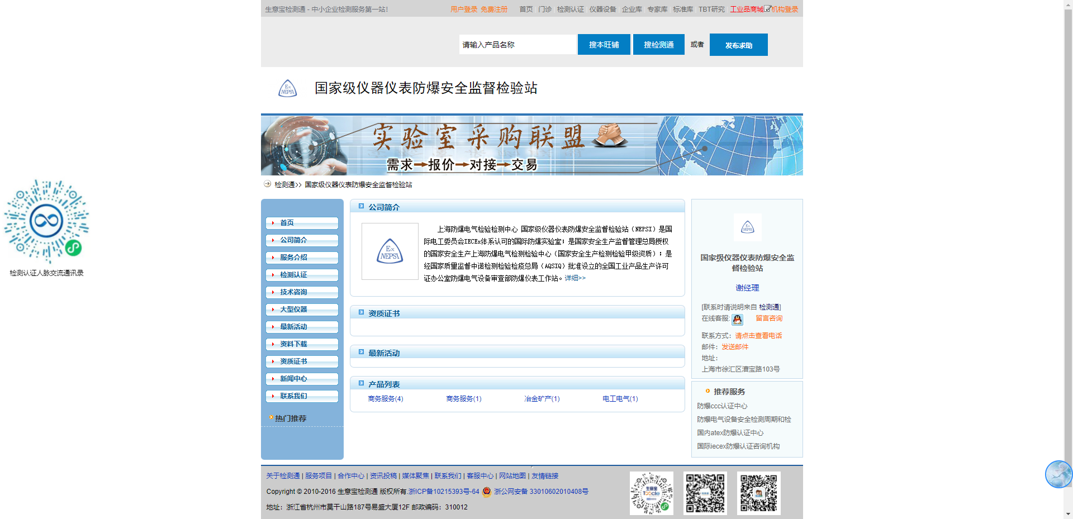Image resolution: width=1073 pixels, height=519 pixels.
Task: Click the 浙公网安备 shield icon in the footer
Action: coord(486,492)
